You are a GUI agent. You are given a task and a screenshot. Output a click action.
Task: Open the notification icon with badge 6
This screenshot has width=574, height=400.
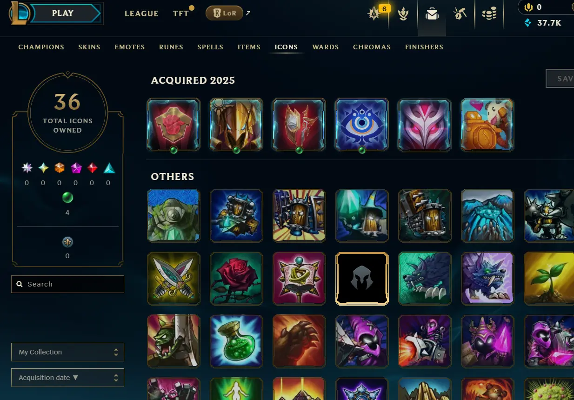[374, 14]
